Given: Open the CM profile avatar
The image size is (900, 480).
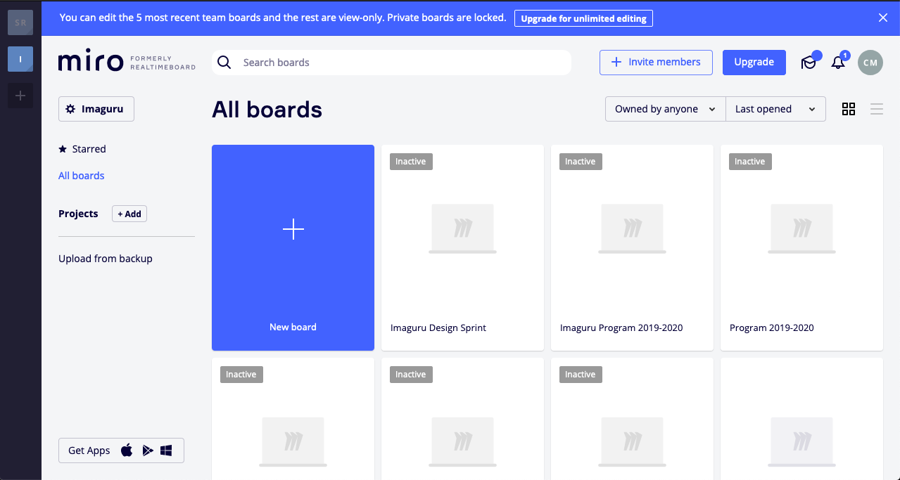Looking at the screenshot, I should [x=870, y=63].
